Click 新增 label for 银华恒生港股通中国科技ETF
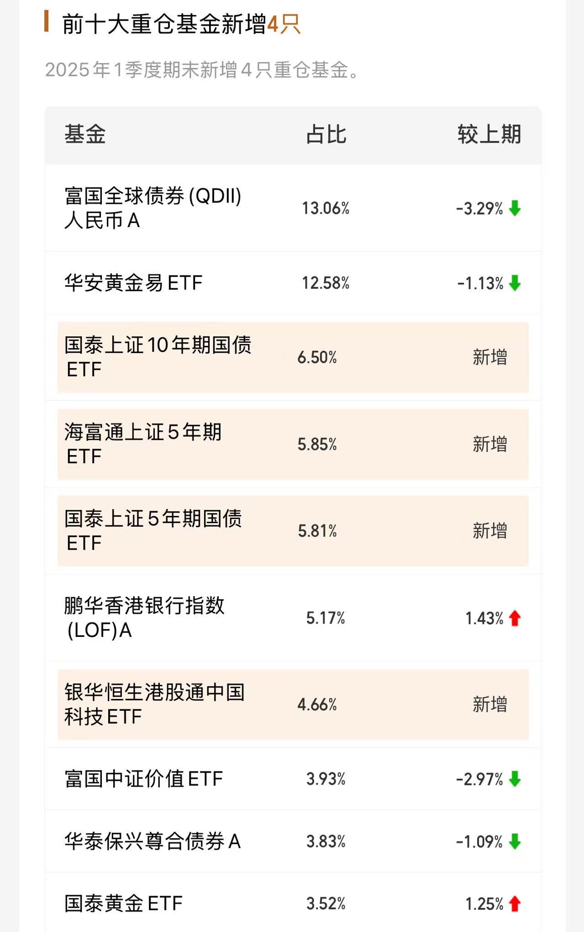The height and width of the screenshot is (932, 584). [x=489, y=704]
